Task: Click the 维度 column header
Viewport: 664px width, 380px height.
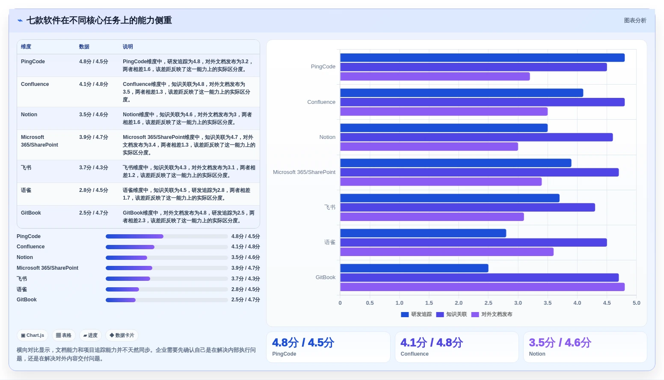Action: point(26,47)
